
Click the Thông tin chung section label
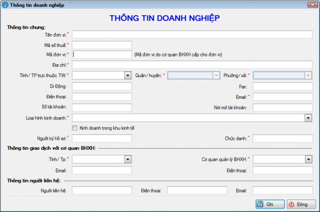(x=26, y=27)
